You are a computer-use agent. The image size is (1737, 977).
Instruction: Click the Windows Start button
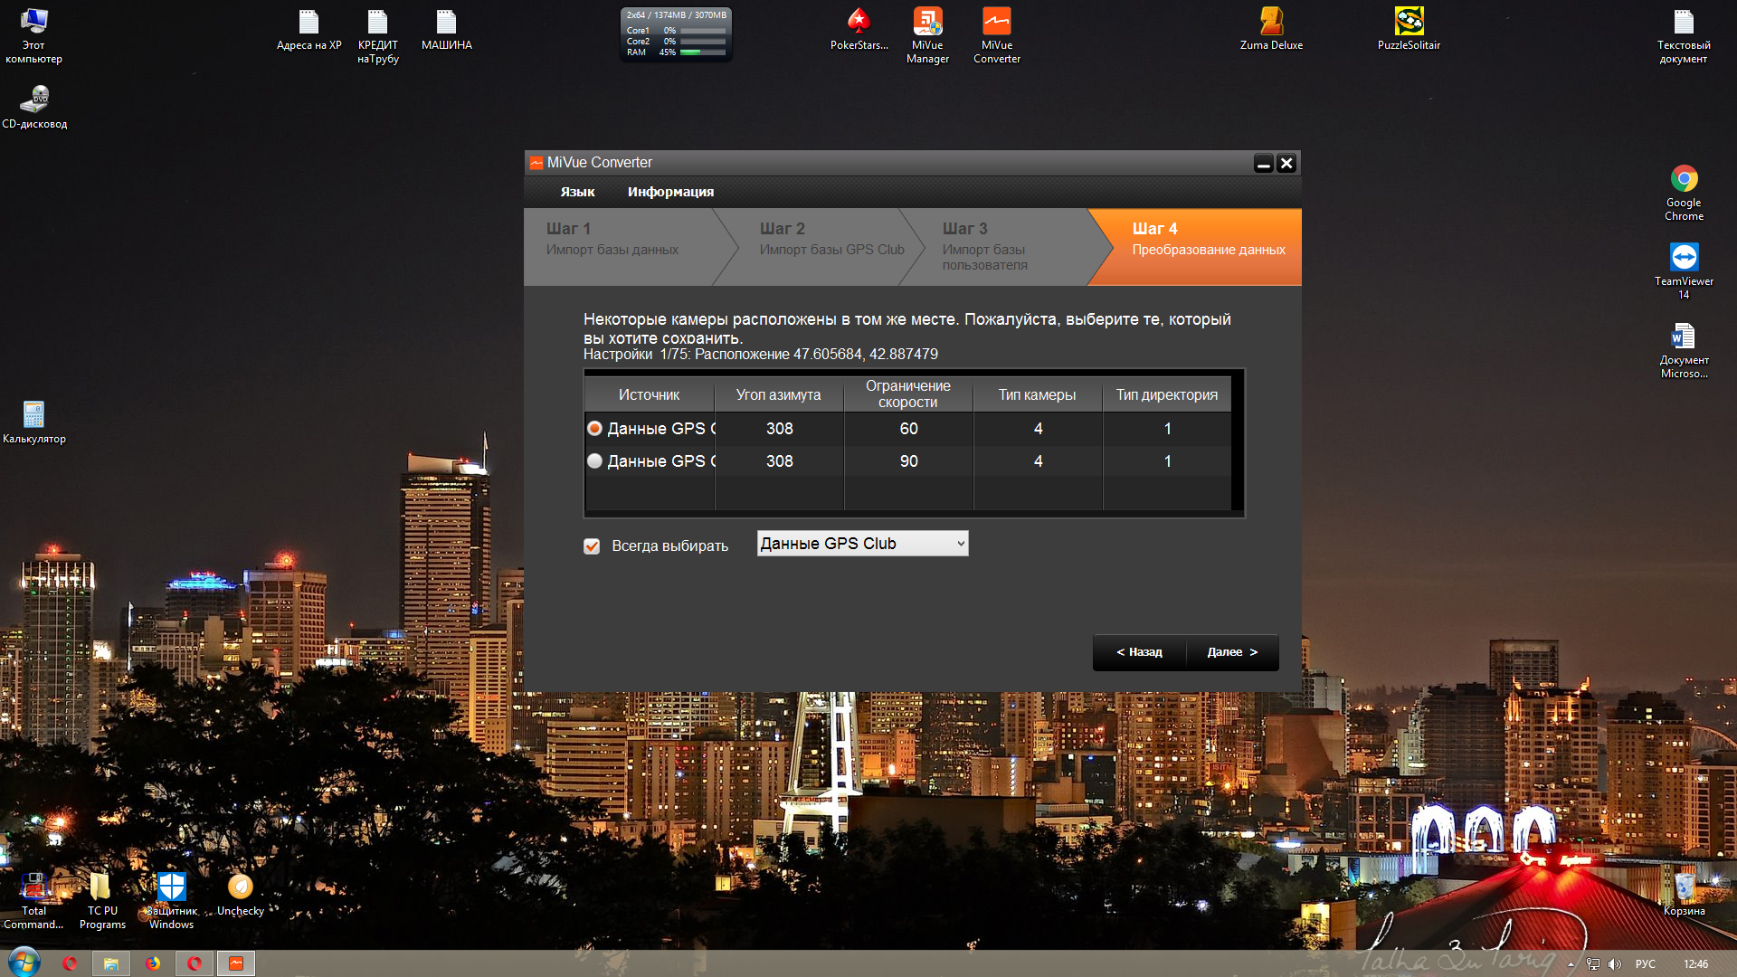24,963
